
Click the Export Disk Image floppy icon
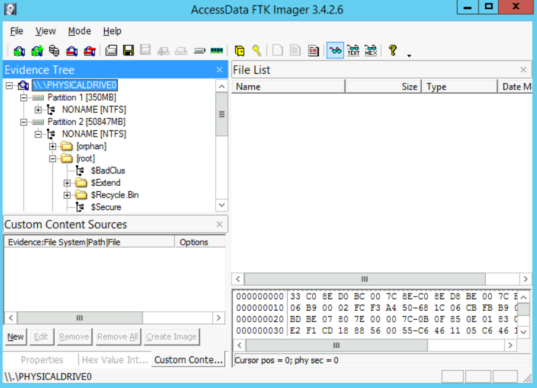(x=129, y=51)
